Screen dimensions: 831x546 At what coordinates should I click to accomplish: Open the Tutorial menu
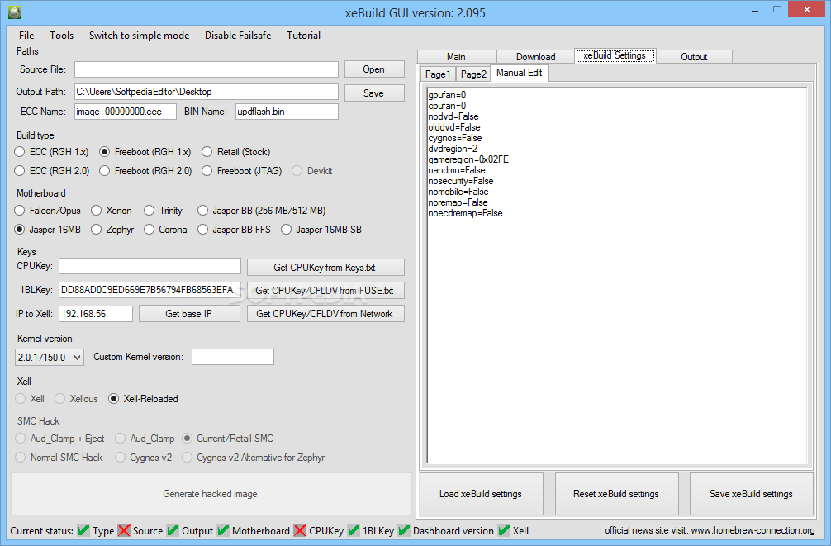coord(304,35)
